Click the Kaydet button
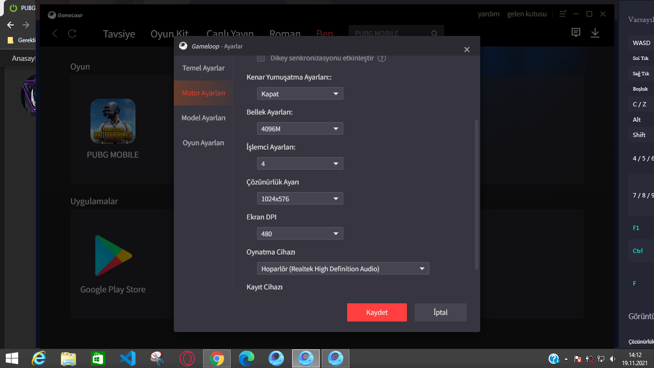 pos(377,312)
